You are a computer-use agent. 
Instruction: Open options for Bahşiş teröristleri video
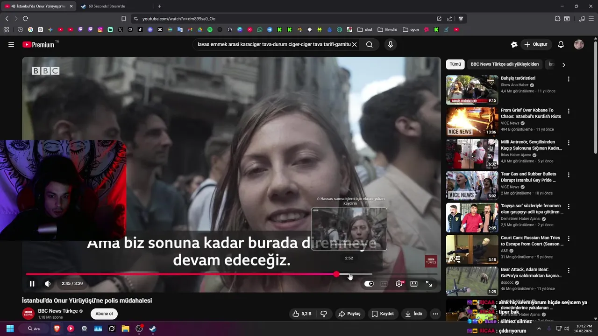569,79
